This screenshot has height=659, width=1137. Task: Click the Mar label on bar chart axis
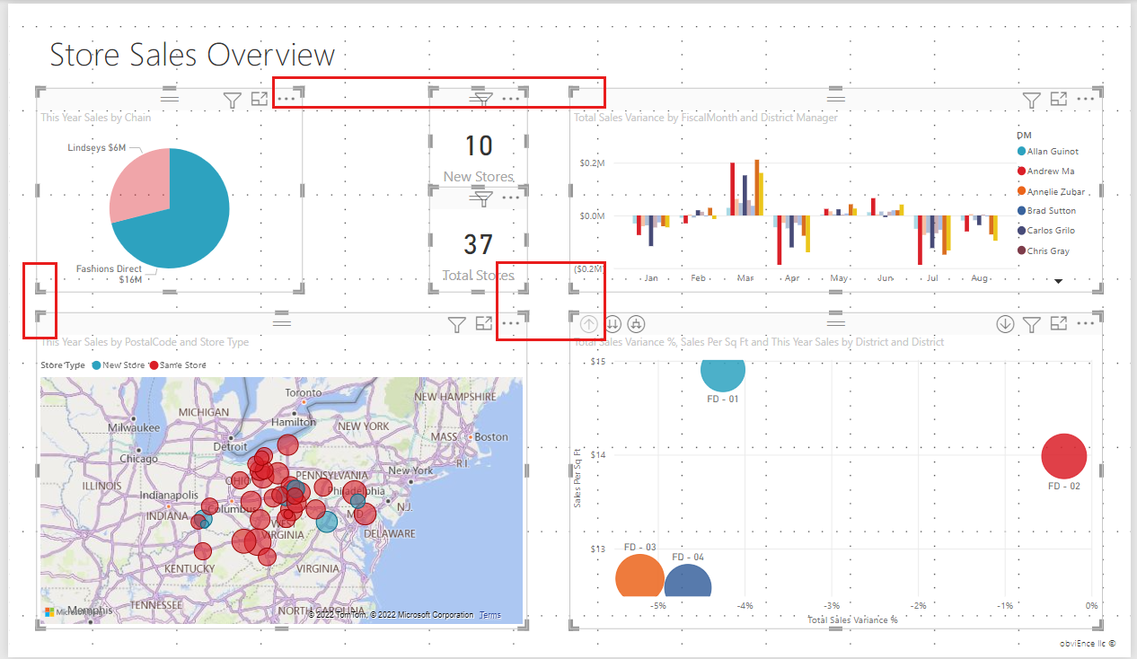coord(745,278)
